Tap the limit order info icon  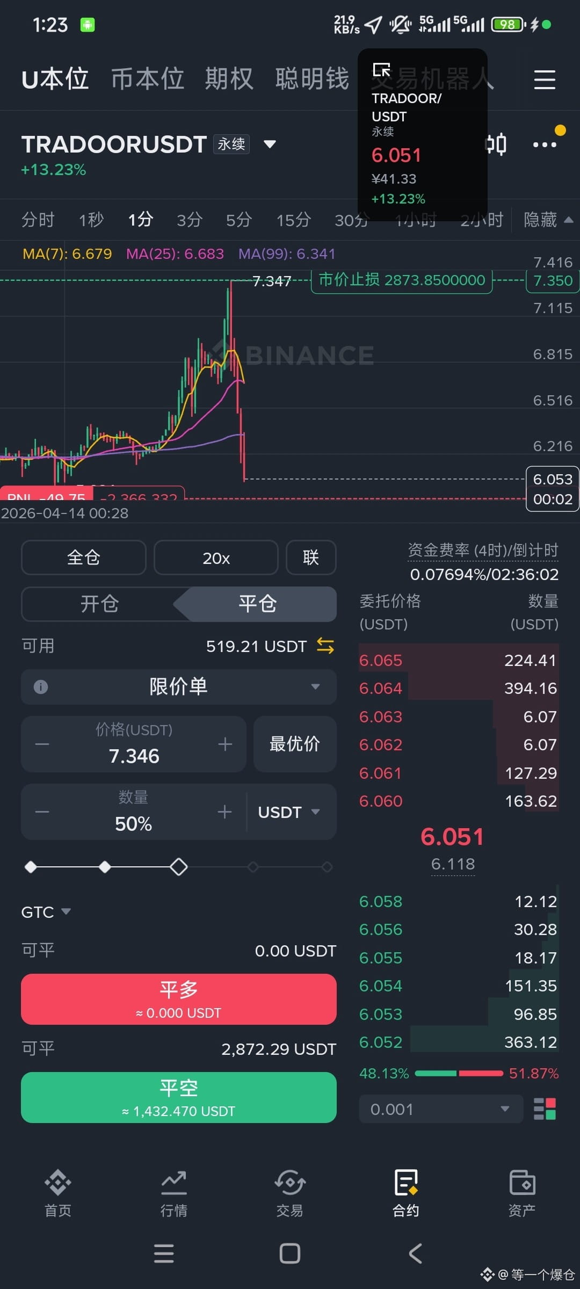pyautogui.click(x=41, y=686)
